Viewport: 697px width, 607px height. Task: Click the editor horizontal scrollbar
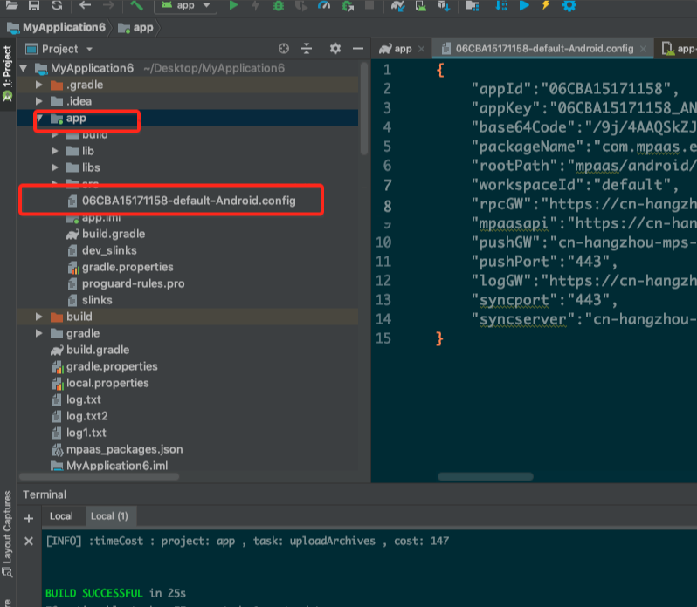tap(486, 477)
